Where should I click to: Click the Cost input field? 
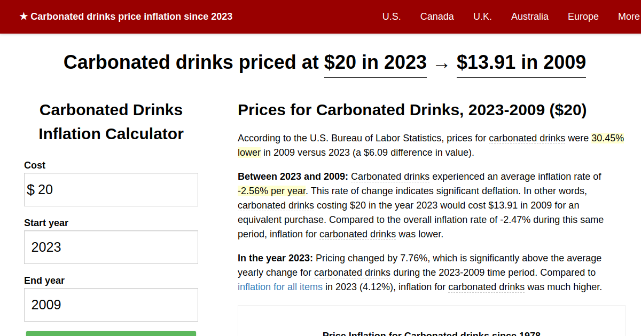click(x=111, y=189)
